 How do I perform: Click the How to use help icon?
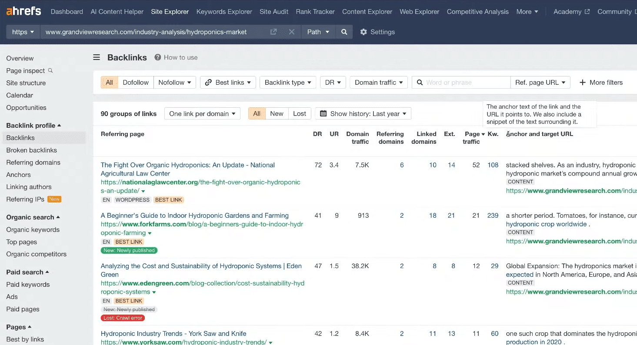coord(158,57)
